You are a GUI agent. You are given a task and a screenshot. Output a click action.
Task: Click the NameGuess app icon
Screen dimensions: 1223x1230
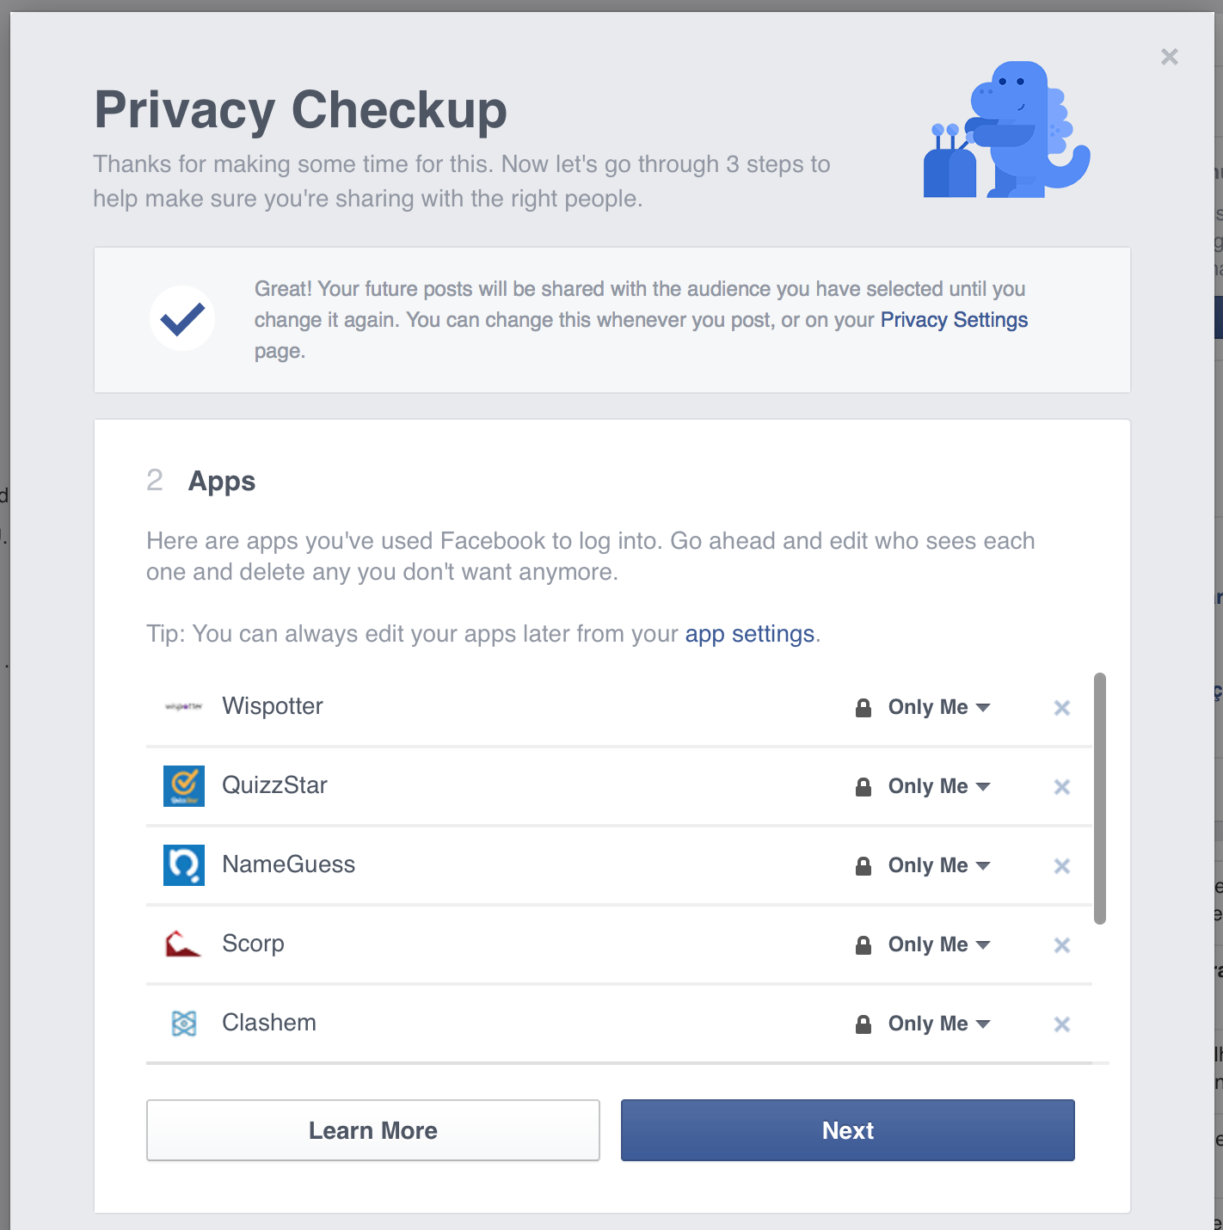pos(184,865)
